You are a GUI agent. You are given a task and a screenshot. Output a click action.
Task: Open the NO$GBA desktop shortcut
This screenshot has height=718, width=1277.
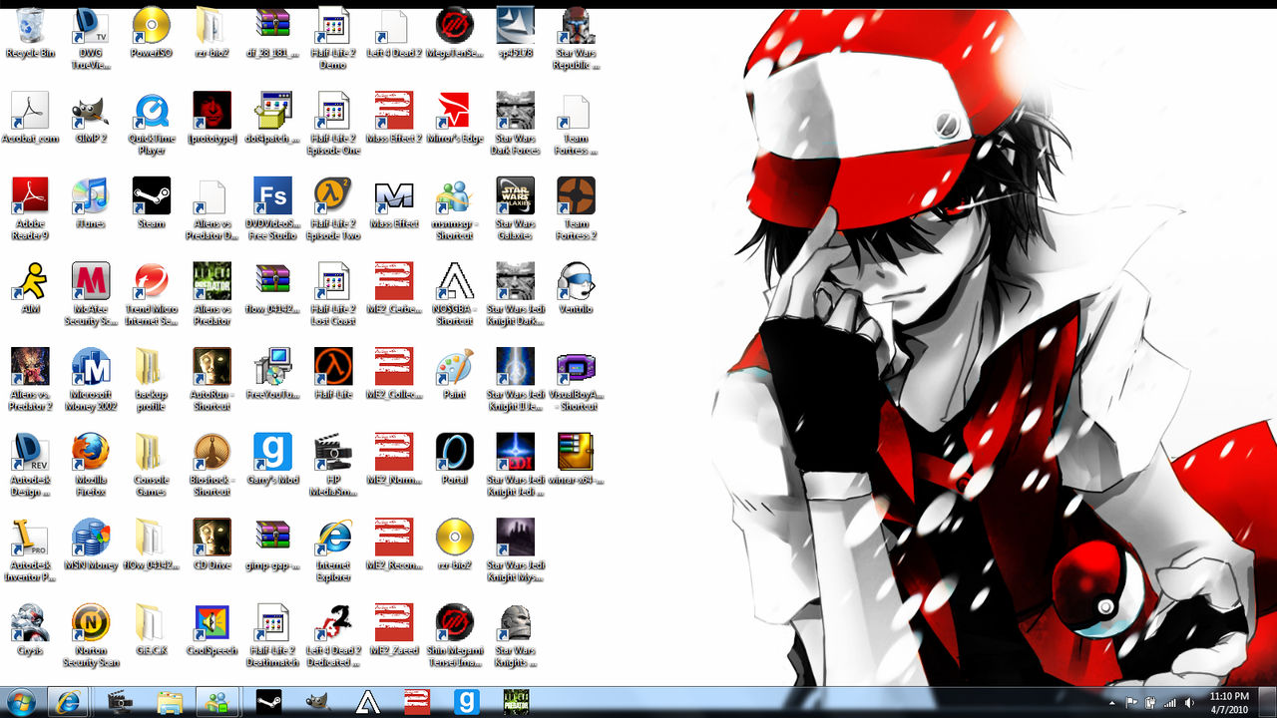tap(454, 295)
